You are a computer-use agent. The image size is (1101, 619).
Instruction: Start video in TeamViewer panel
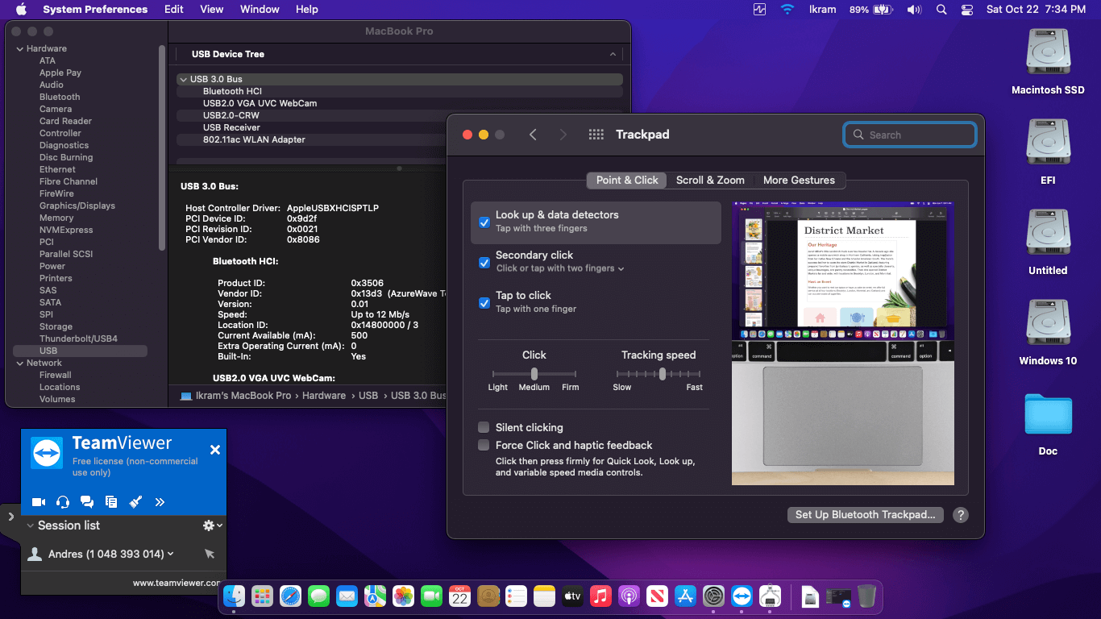[x=39, y=502]
